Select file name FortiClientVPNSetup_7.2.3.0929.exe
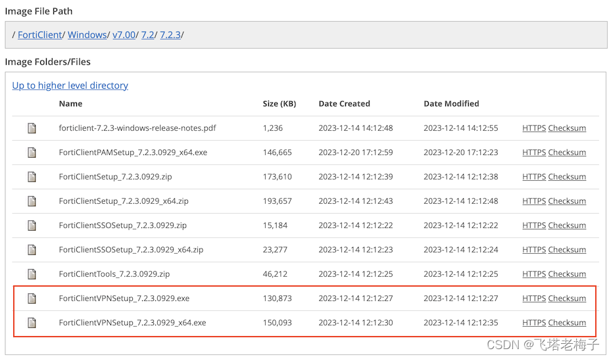Screen dimensions: 609x357 point(124,298)
